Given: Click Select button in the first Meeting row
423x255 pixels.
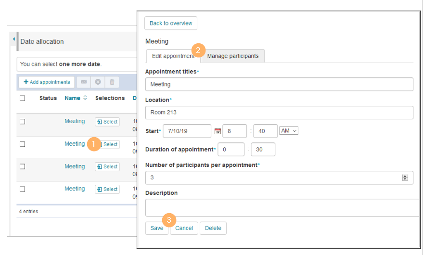Looking at the screenshot, I should click(x=107, y=122).
